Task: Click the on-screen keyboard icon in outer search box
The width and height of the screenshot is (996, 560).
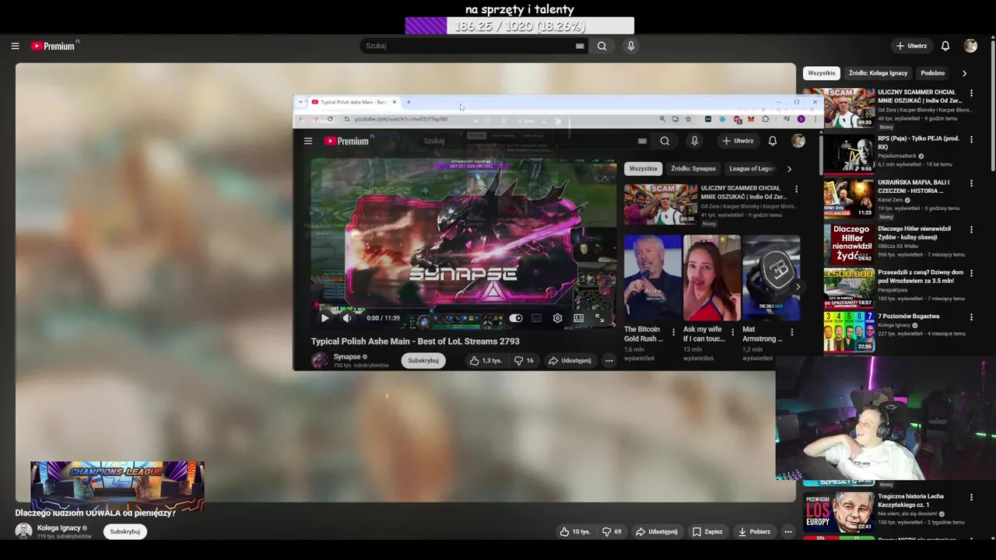Action: tap(580, 46)
